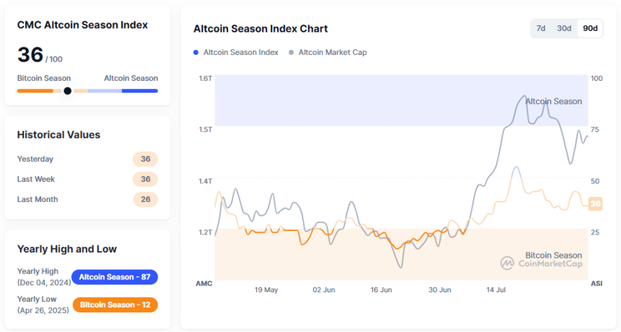Image resolution: width=621 pixels, height=332 pixels.
Task: Click the 14 Jul date axis label
Action: (498, 290)
